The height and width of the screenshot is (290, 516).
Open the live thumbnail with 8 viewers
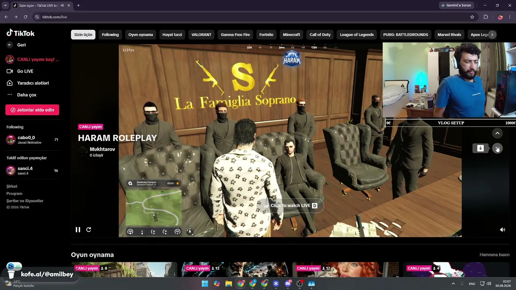coord(124,270)
